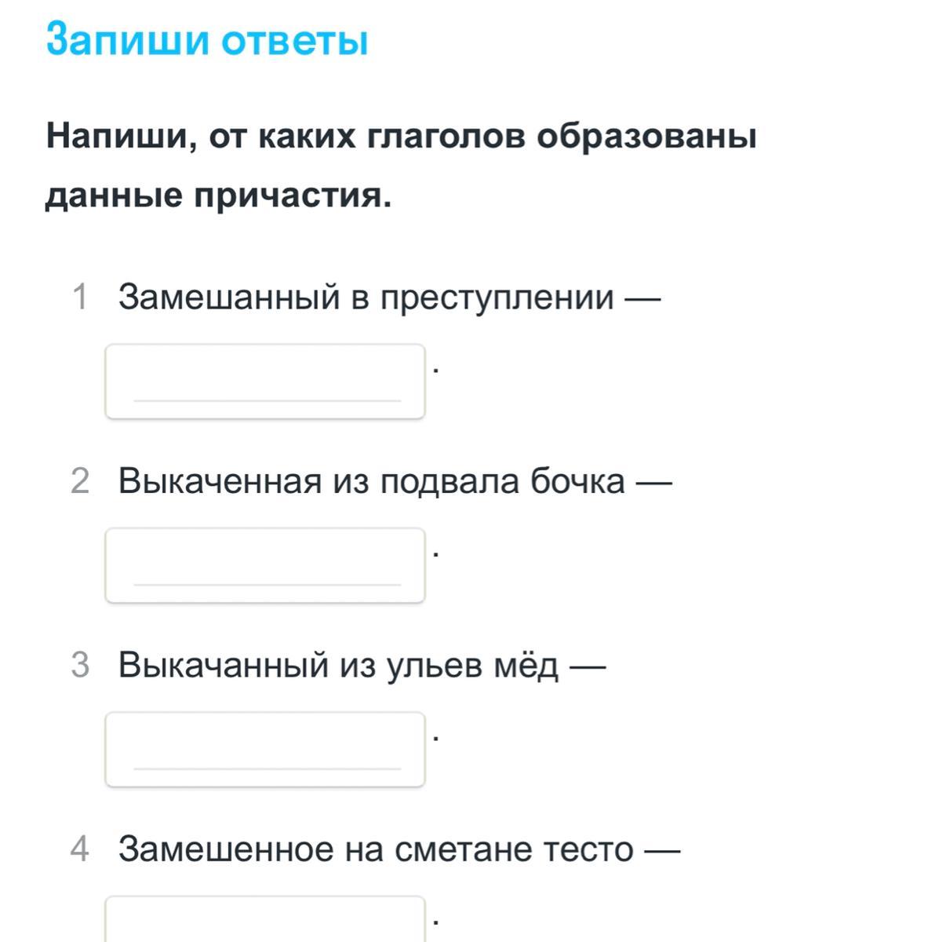Click the word "преступлении" in question one

tap(497, 298)
